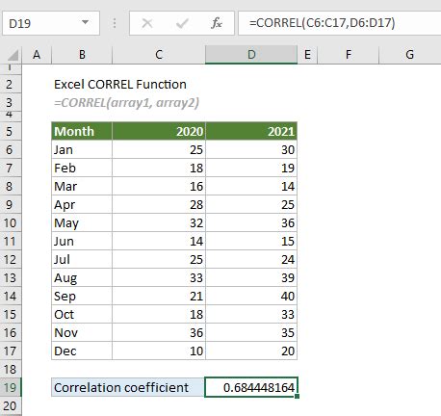Click the Sep 2021 value 40
Image resolution: width=441 pixels, height=416 pixels.
pos(251,296)
